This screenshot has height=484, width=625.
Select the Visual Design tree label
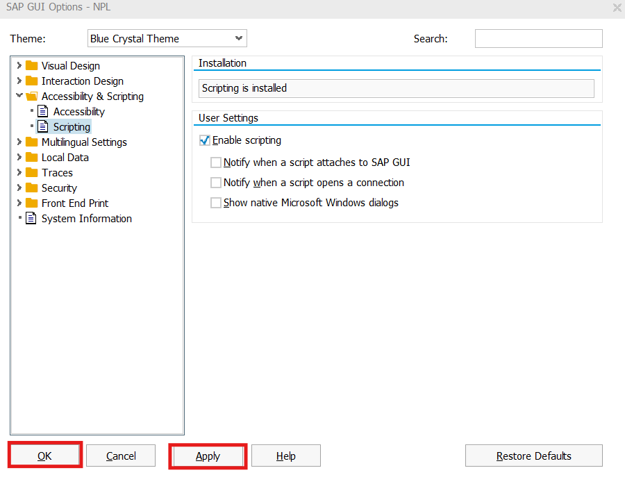pos(71,66)
